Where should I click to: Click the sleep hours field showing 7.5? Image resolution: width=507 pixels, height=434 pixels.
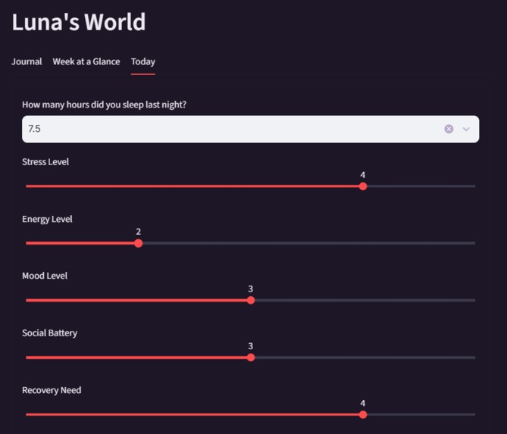(x=251, y=129)
